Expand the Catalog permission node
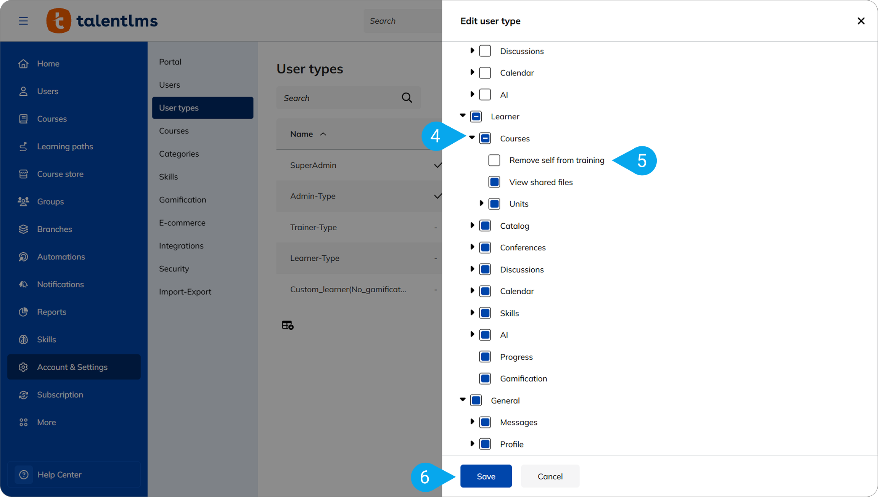 (x=472, y=225)
